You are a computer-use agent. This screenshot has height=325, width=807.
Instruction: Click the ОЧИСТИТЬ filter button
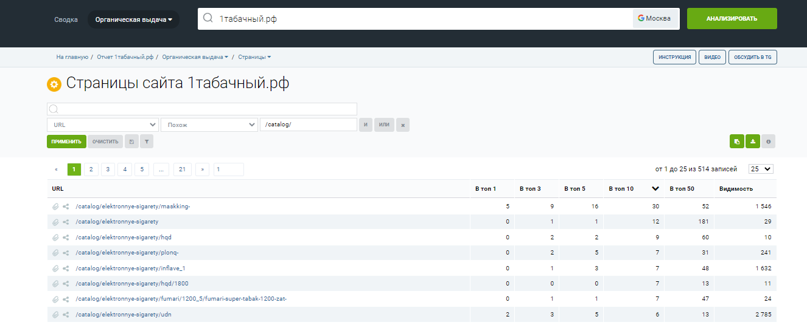click(105, 142)
